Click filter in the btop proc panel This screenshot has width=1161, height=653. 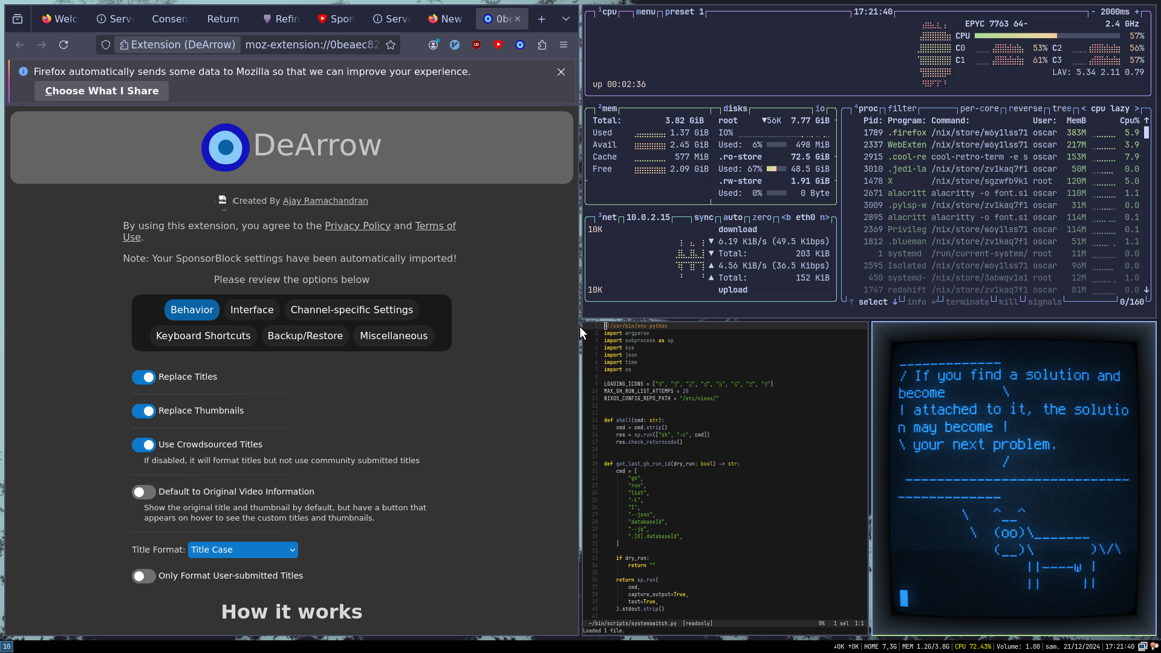click(x=902, y=109)
